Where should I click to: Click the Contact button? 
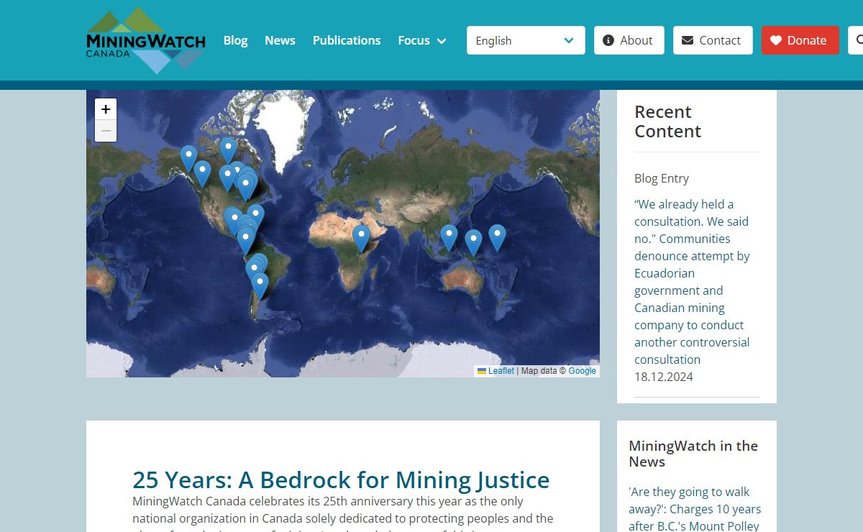[x=713, y=40]
